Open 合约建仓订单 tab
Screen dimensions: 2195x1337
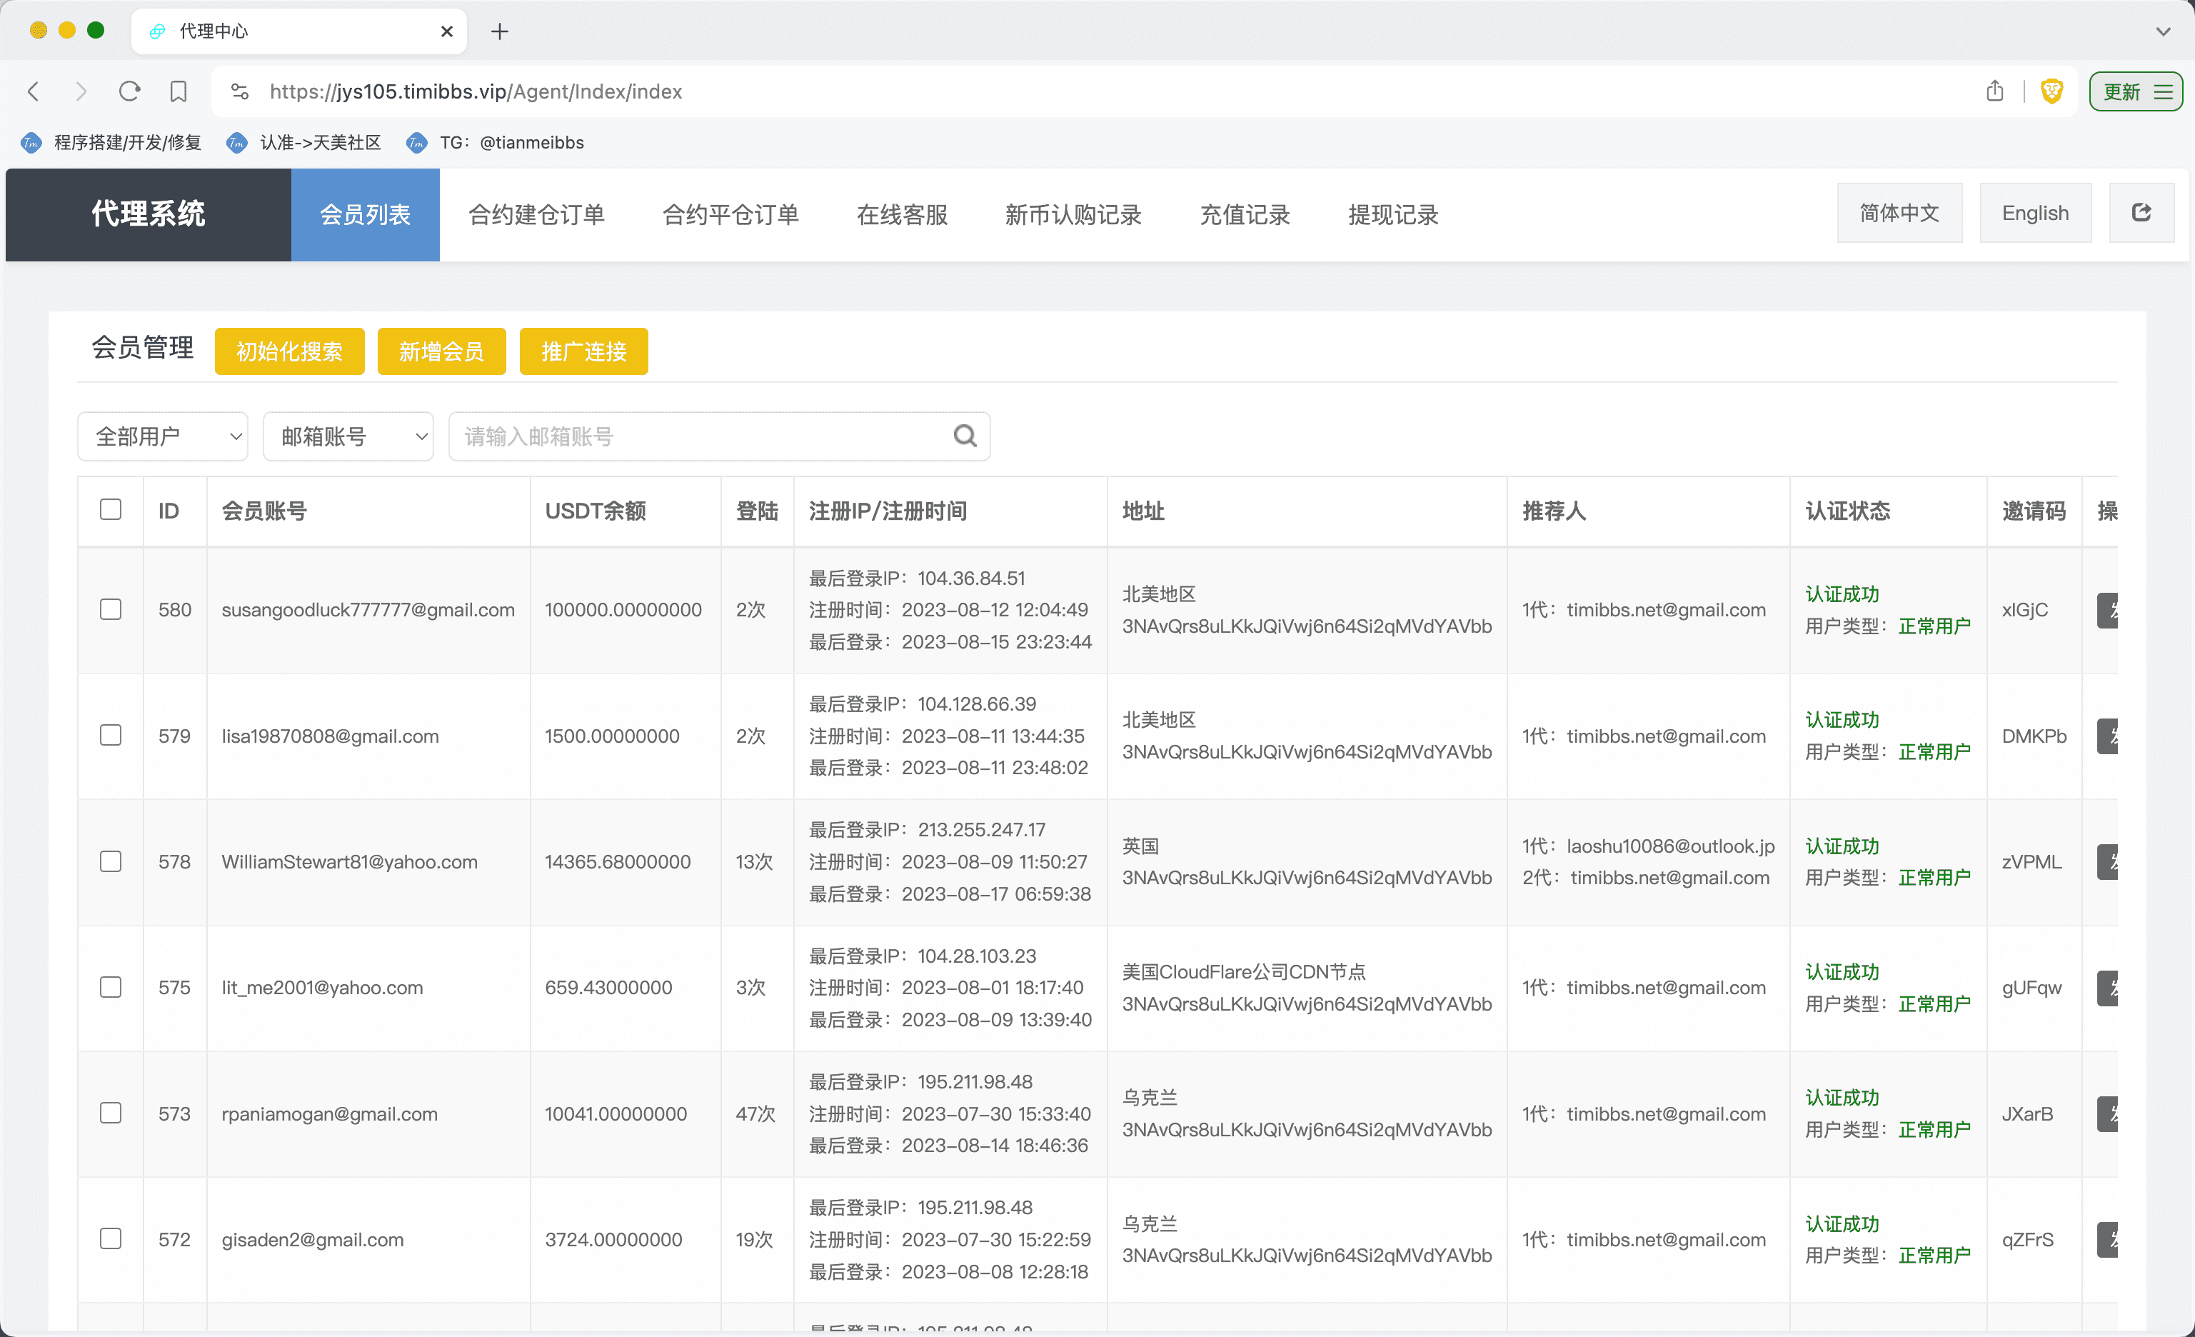pos(536,215)
